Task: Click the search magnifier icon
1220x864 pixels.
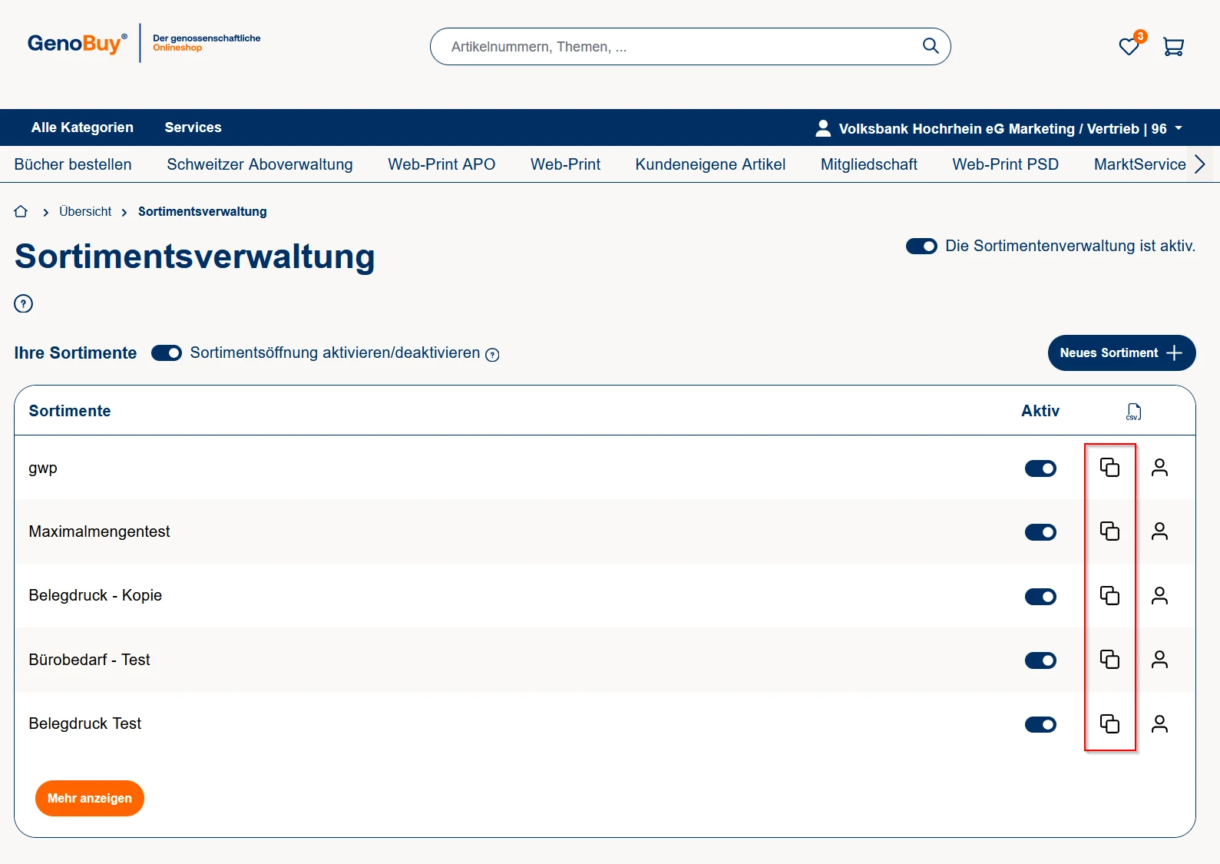Action: [930, 46]
